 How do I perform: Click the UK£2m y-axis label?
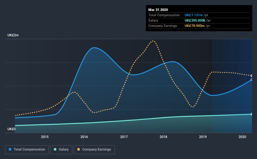13,35
